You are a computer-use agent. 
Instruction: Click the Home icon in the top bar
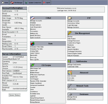(3, 3)
